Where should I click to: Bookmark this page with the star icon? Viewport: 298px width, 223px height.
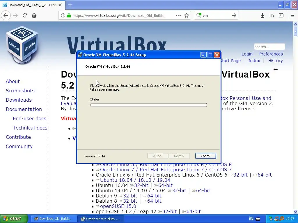click(187, 15)
